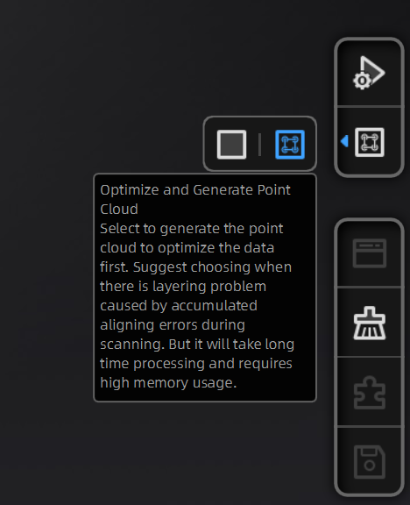The image size is (410, 505).
Task: Toggle the point cloud mode flyout arrow
Action: pos(344,141)
